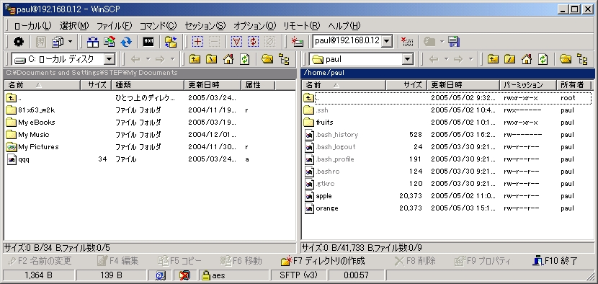Click the Compare Directories icon
The height and width of the screenshot is (284, 598).
pyautogui.click(x=92, y=42)
